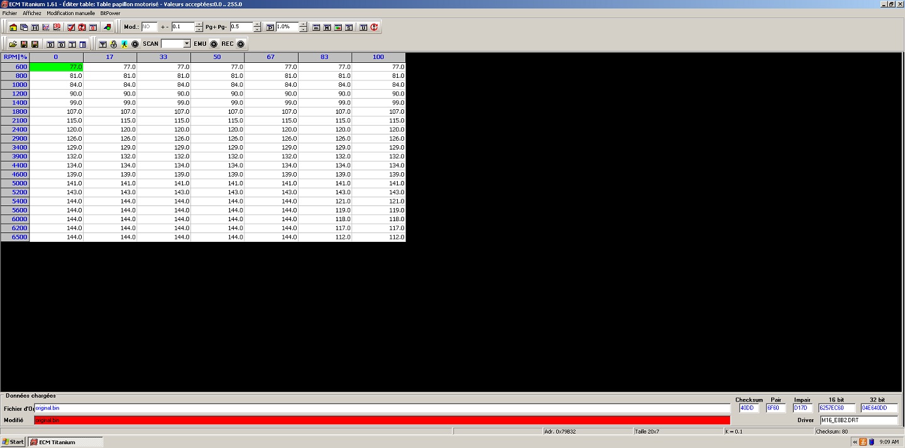905x448 pixels.
Task: Open the SCAN dropdown list
Action: click(x=187, y=44)
